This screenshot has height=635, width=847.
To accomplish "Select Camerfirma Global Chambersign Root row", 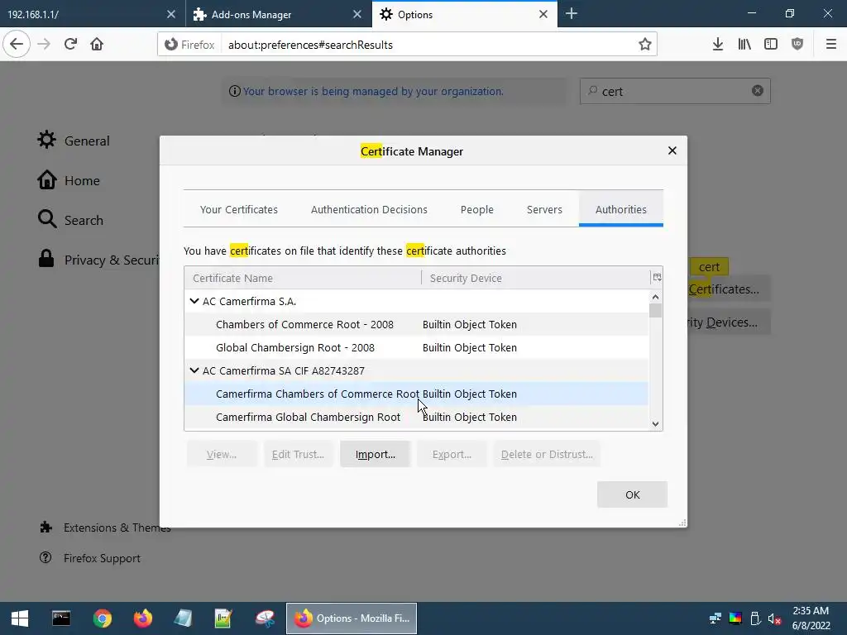I will pyautogui.click(x=416, y=417).
